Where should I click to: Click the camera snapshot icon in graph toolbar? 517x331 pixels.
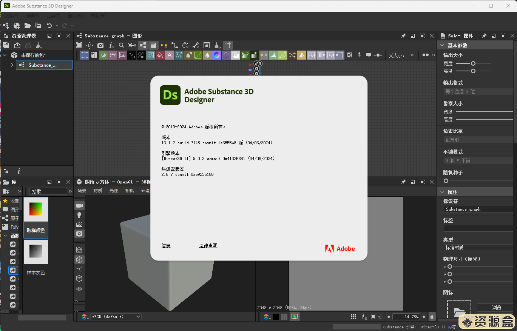(100, 45)
